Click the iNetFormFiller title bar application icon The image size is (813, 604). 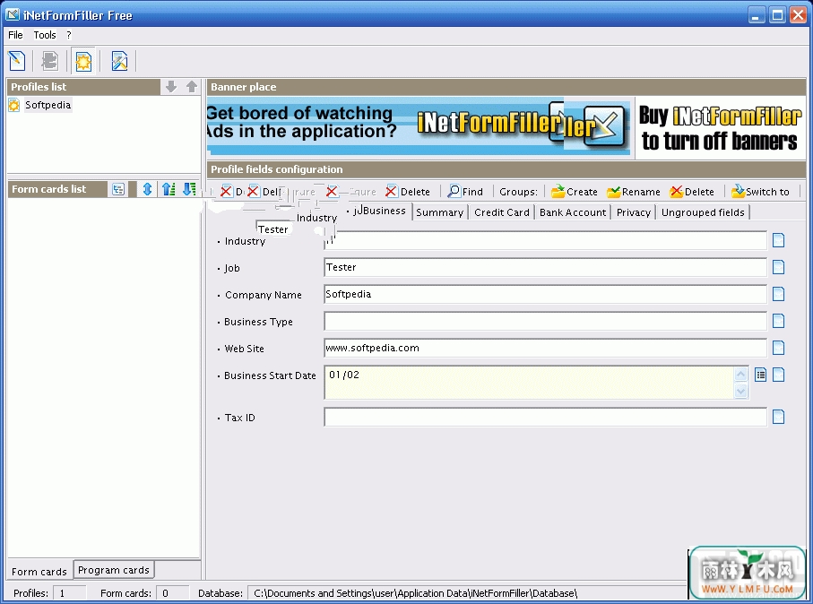12,15
